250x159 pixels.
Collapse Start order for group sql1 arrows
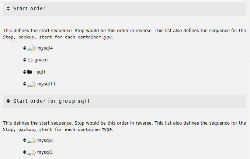[8, 101]
